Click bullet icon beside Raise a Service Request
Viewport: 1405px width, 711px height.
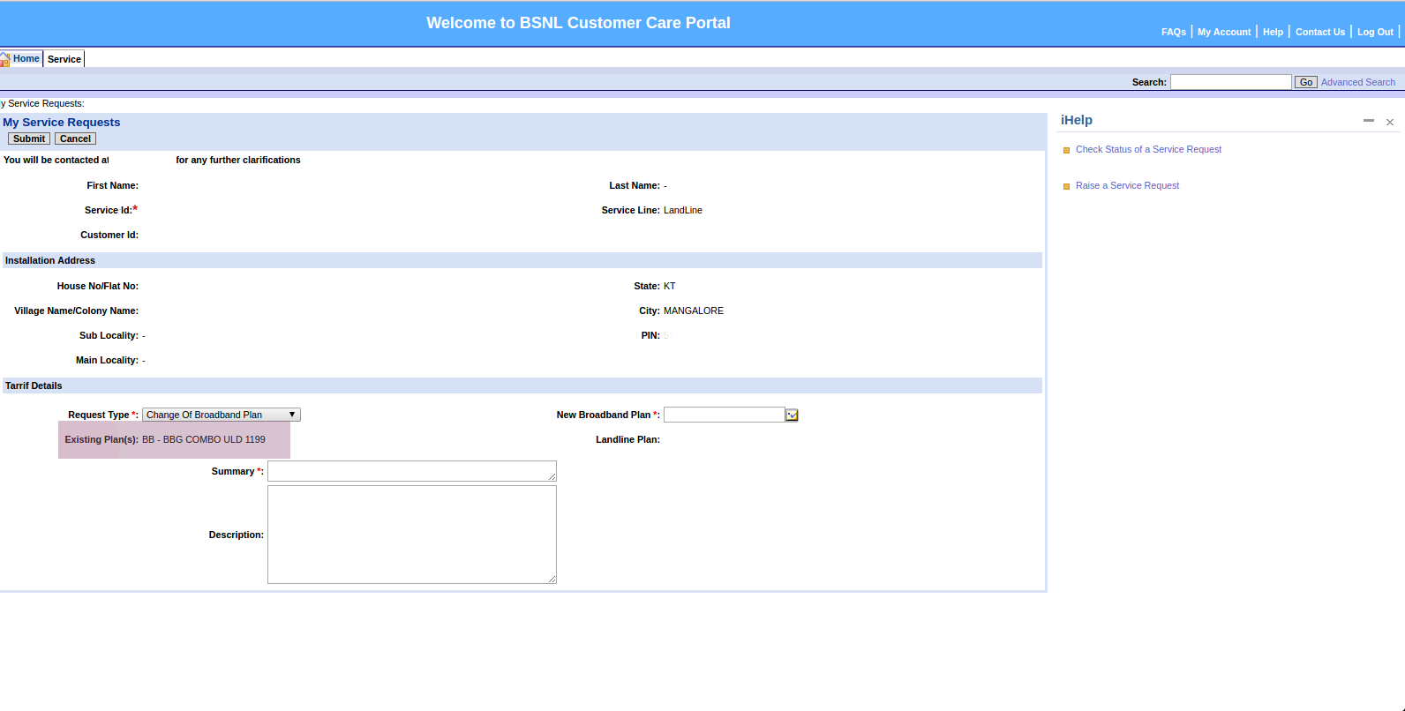[1066, 186]
